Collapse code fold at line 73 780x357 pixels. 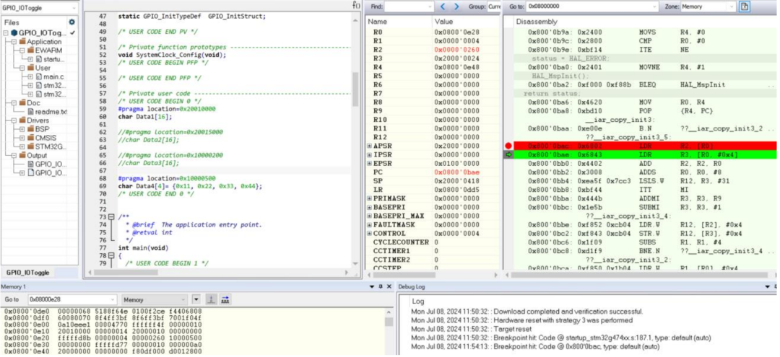click(x=111, y=217)
